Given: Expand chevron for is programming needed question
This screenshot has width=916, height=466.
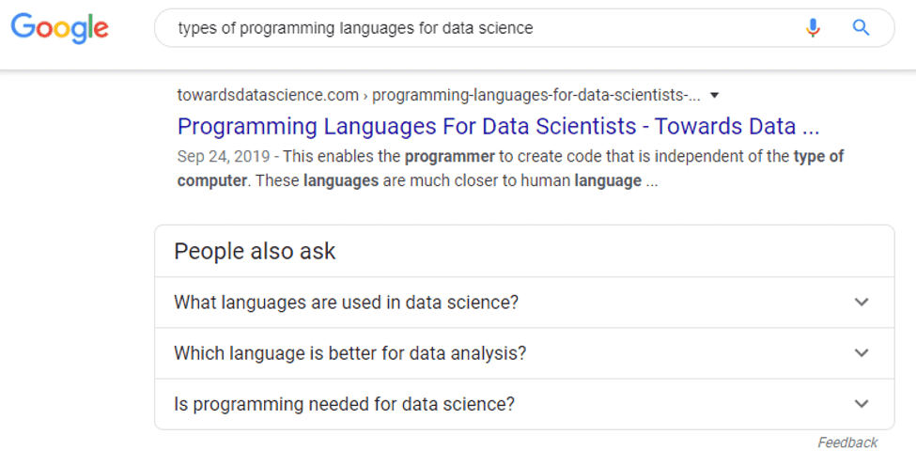Looking at the screenshot, I should pos(862,404).
